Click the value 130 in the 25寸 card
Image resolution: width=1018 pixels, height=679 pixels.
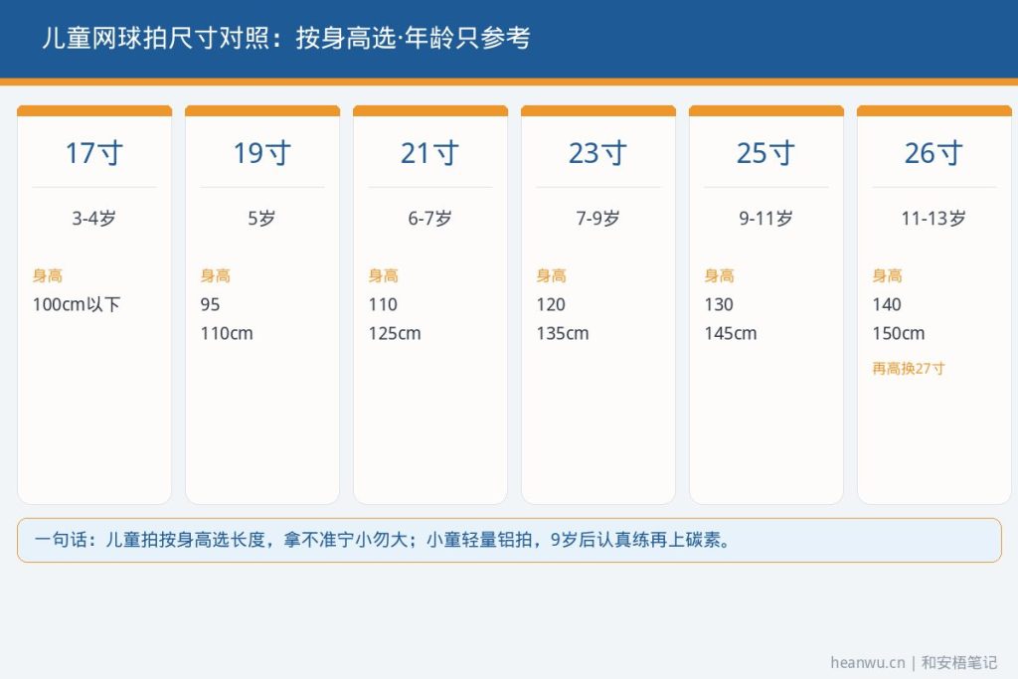coord(719,304)
